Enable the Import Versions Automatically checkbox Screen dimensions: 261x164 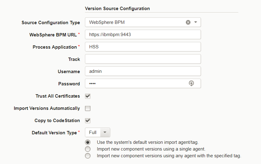[x=88, y=108]
